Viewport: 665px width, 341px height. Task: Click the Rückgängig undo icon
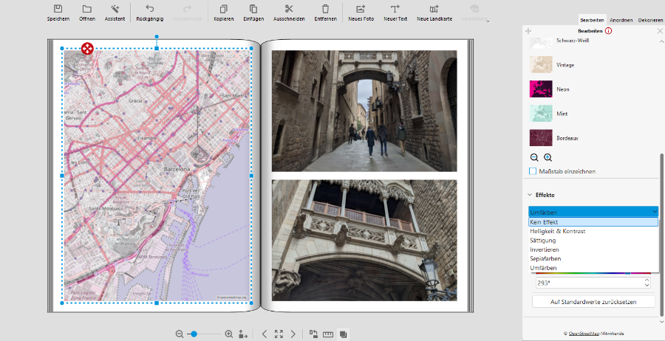[149, 9]
